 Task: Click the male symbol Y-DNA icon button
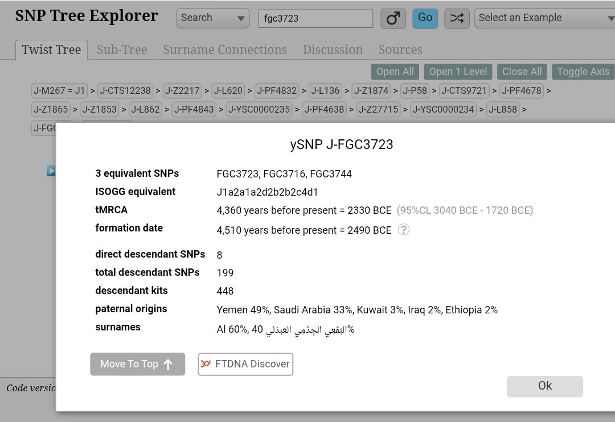tap(393, 18)
